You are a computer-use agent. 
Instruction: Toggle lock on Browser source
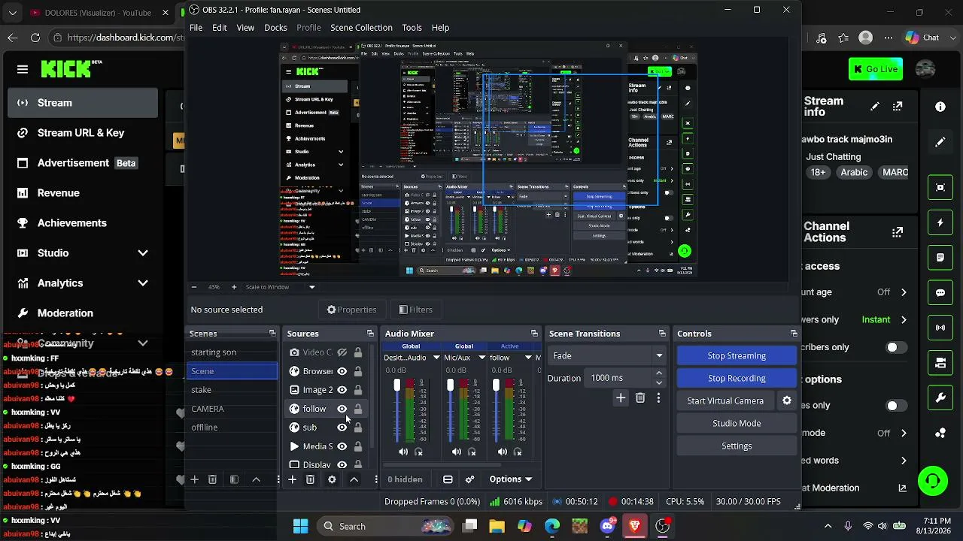click(x=358, y=371)
